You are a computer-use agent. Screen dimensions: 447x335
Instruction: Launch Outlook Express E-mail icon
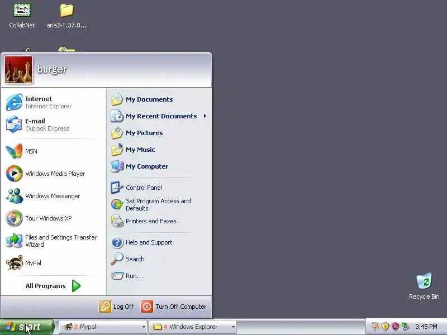point(13,125)
